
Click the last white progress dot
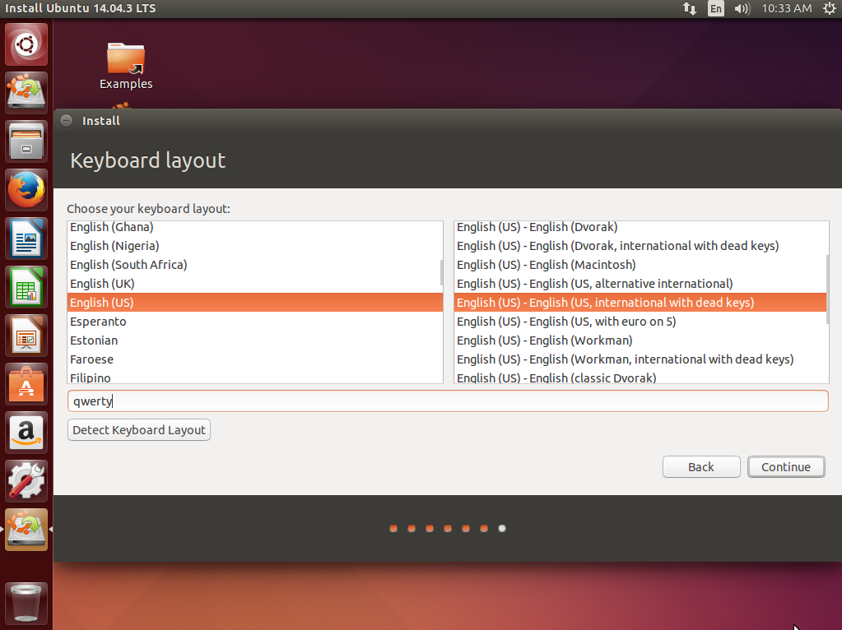502,529
